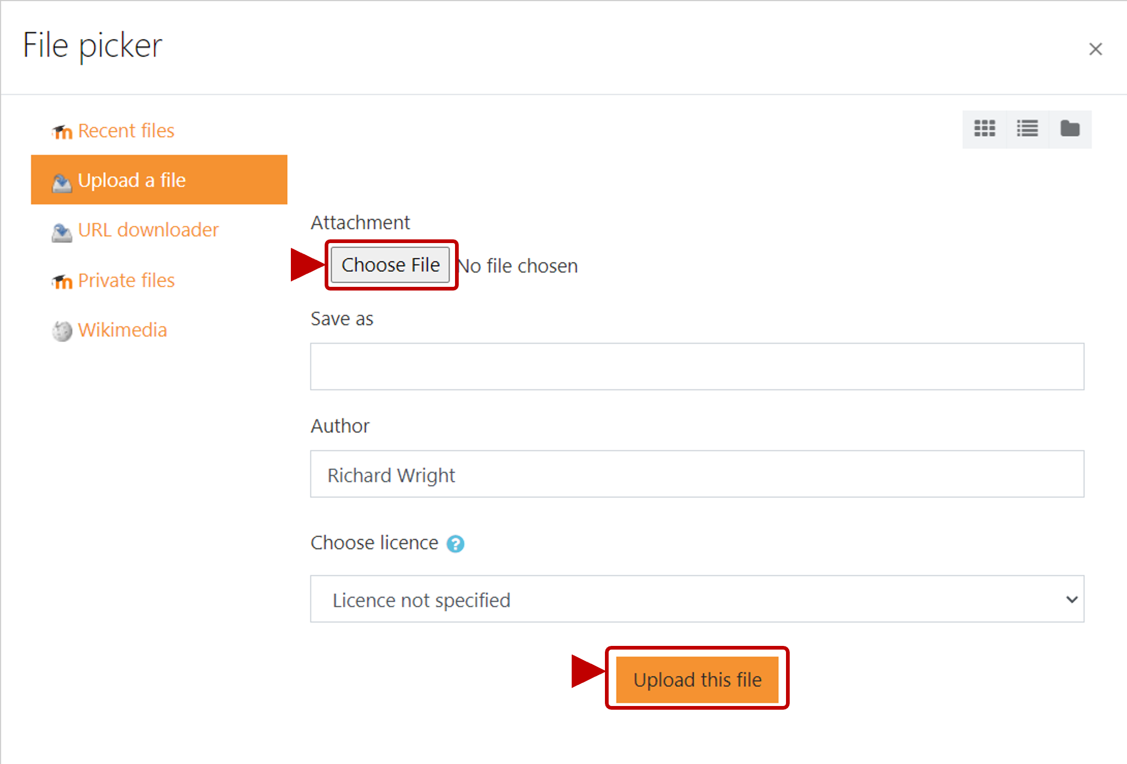Open the Choose licence help popup
1127x764 pixels.
[456, 543]
